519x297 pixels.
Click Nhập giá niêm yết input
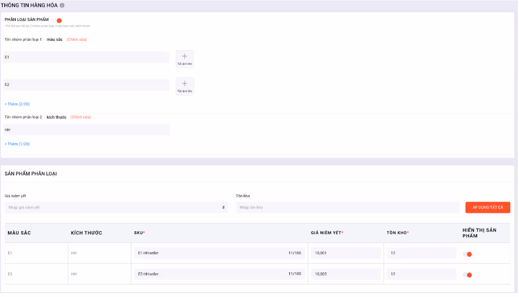[116, 207]
